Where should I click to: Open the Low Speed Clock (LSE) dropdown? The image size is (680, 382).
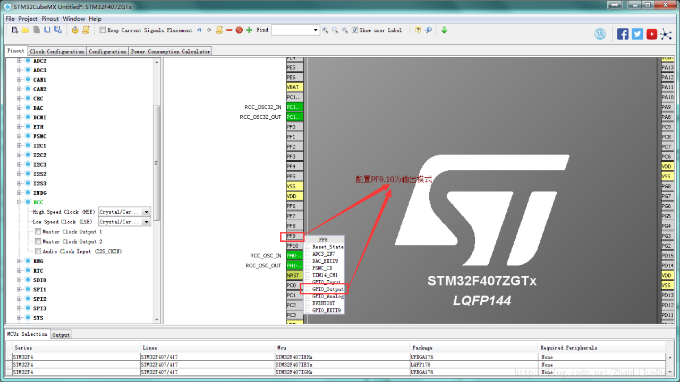click(147, 222)
